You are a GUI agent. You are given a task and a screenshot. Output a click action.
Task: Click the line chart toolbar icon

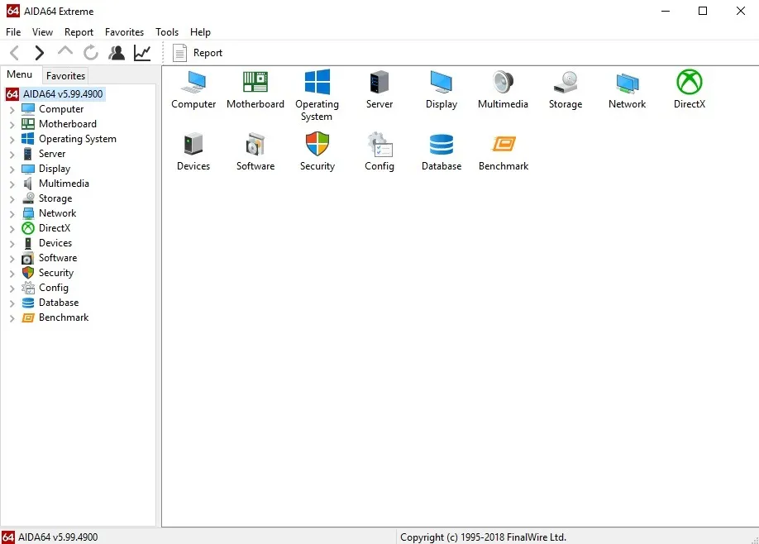coord(142,52)
